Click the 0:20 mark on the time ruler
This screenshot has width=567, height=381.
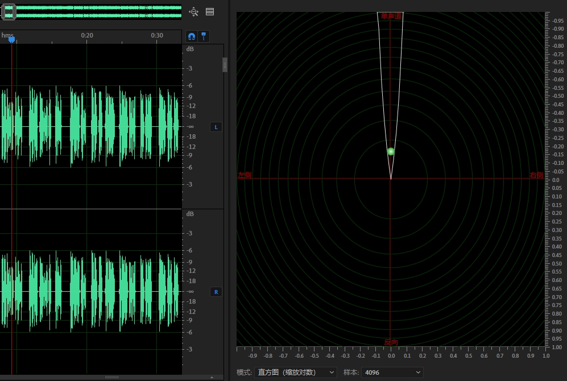click(x=87, y=35)
